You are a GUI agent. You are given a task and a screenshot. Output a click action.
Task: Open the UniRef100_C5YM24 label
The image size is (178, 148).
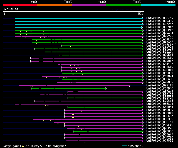click(160, 76)
